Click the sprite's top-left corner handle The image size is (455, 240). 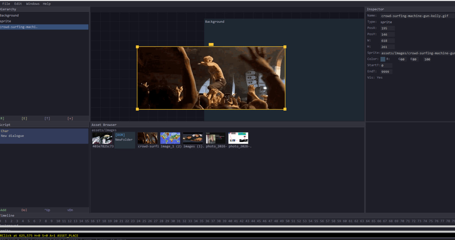(137, 47)
